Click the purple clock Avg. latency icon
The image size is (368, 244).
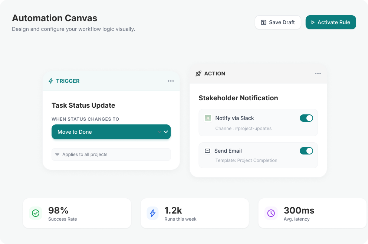point(271,213)
